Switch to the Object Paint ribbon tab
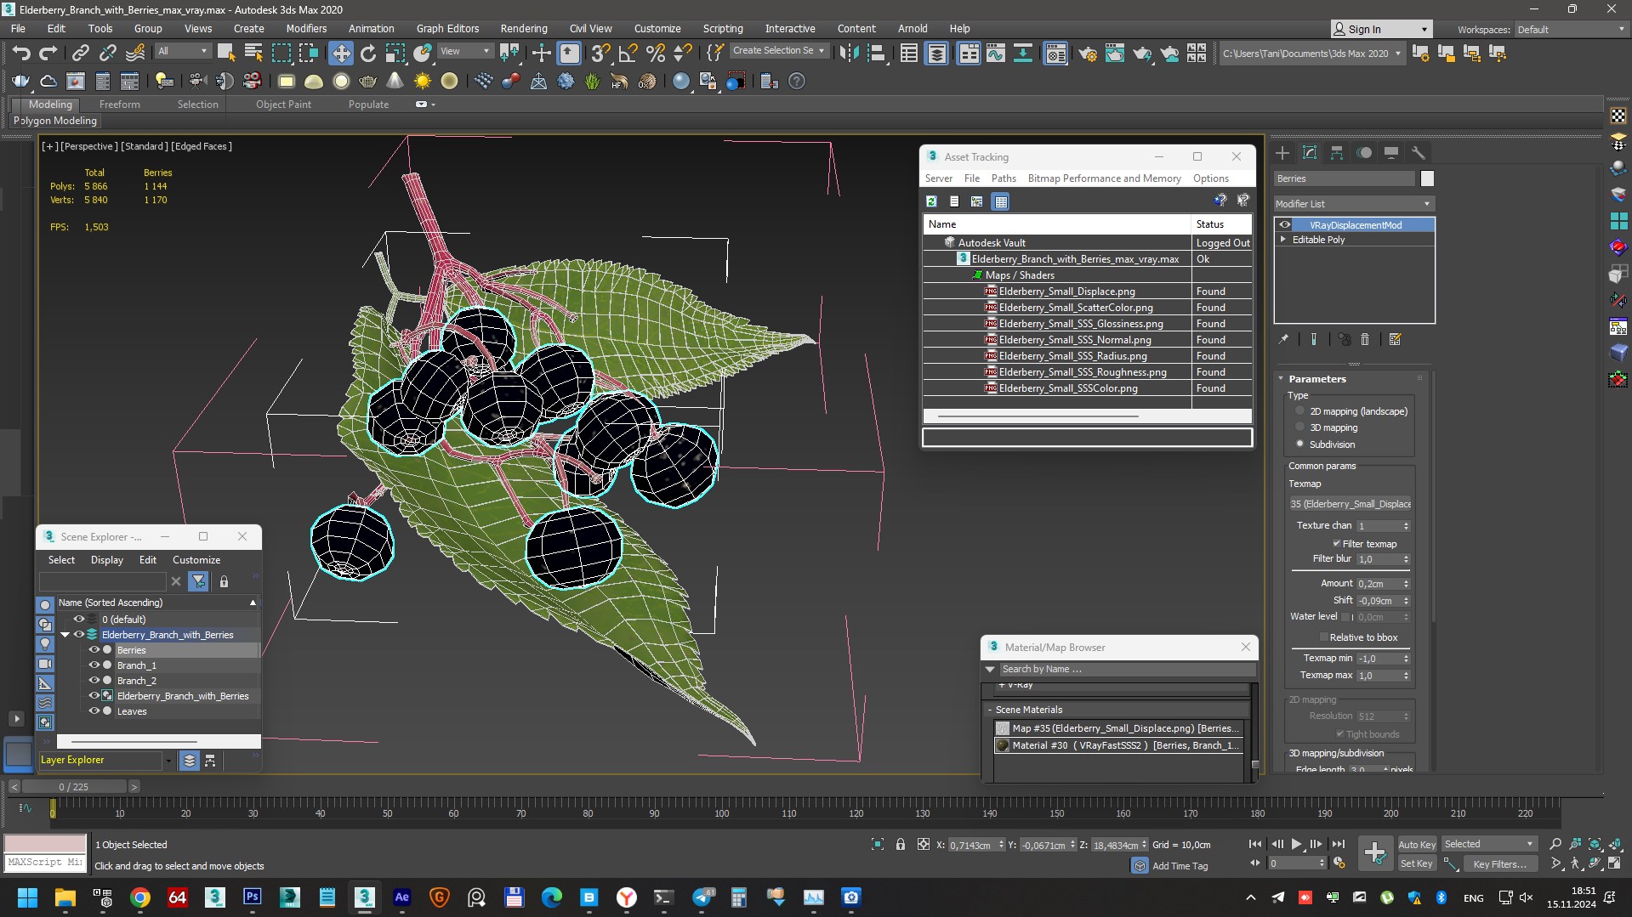Image resolution: width=1632 pixels, height=917 pixels. pyautogui.click(x=283, y=105)
